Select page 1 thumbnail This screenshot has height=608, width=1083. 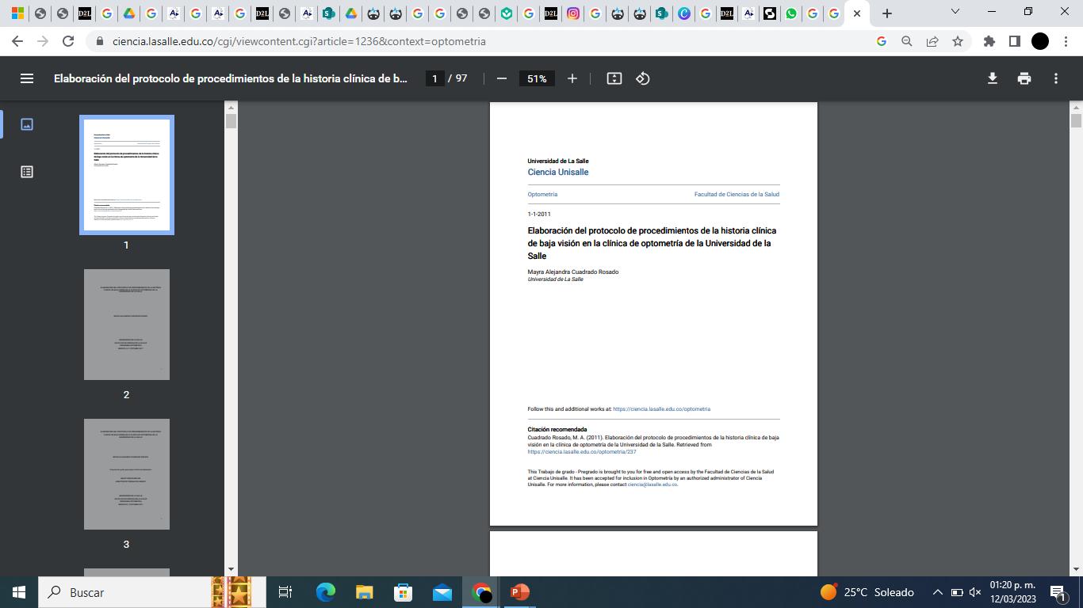tap(127, 175)
